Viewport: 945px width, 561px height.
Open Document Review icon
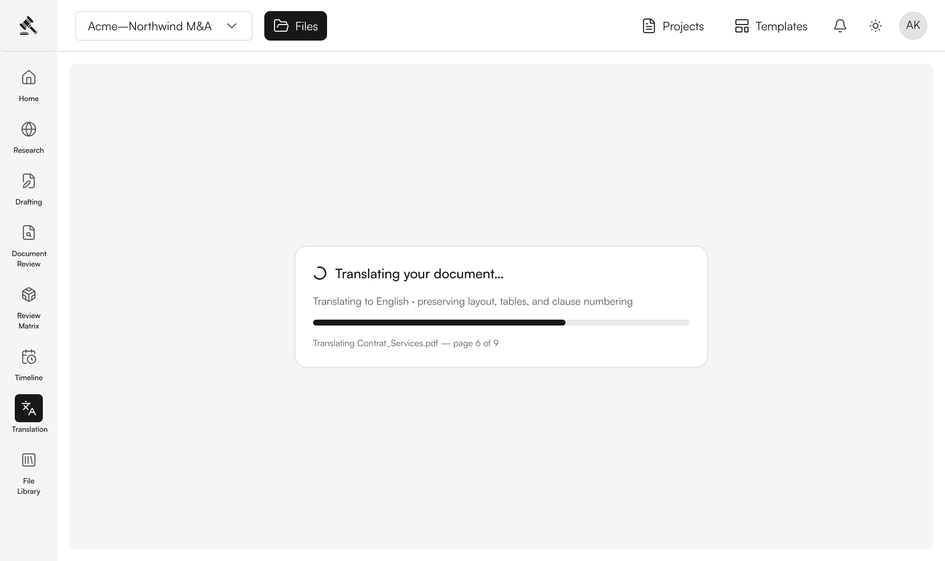(29, 233)
